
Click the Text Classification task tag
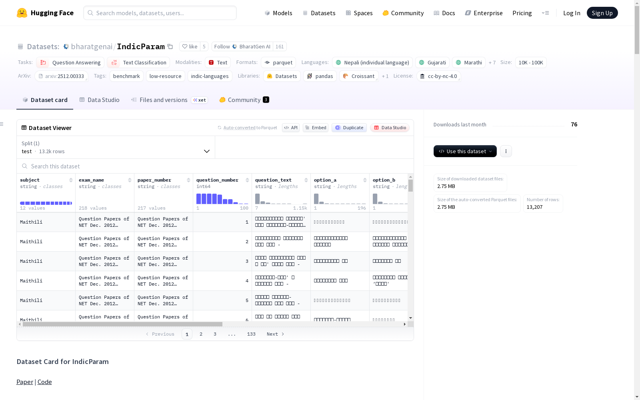(138, 62)
